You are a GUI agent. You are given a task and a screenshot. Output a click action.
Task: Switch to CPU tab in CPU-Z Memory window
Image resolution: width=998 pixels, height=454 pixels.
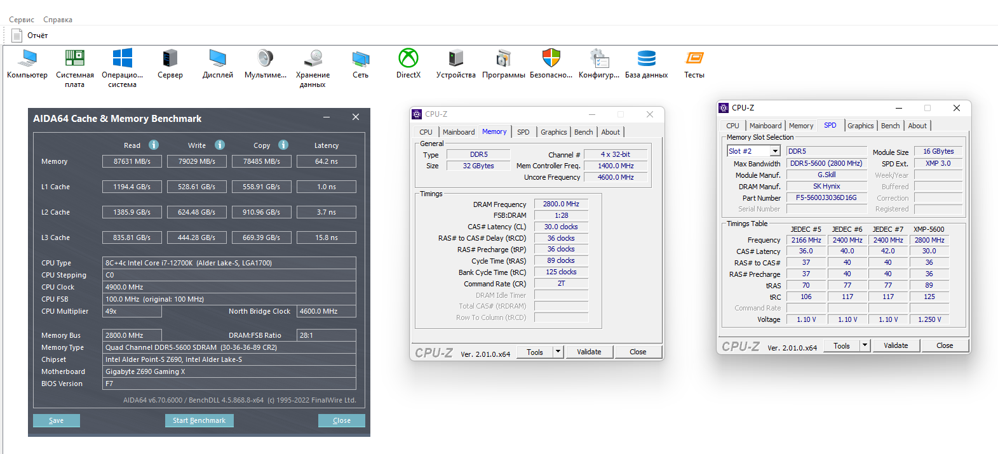coord(426,132)
